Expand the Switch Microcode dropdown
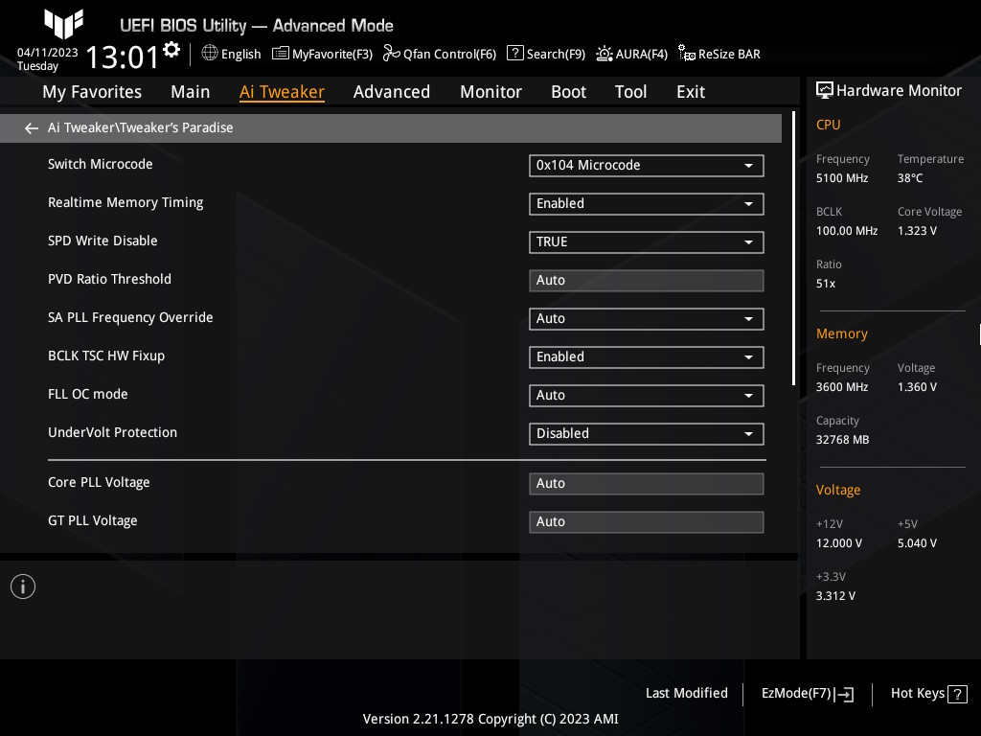981x736 pixels. (646, 165)
